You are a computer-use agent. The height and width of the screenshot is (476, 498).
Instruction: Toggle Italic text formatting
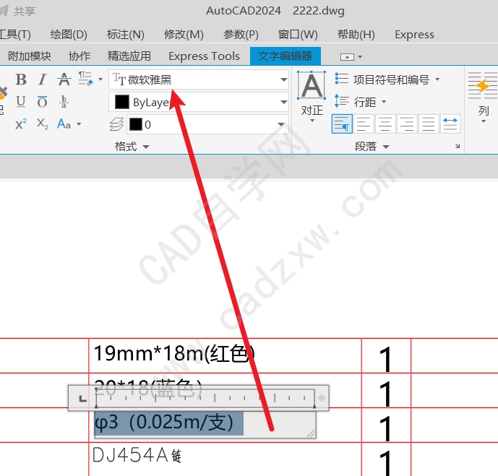pos(42,79)
